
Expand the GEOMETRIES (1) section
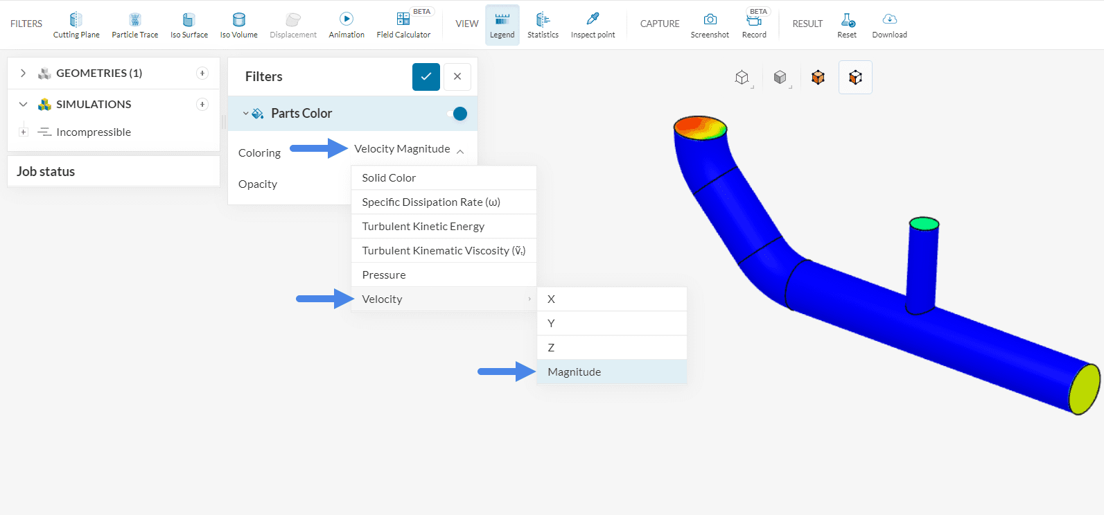(x=23, y=73)
